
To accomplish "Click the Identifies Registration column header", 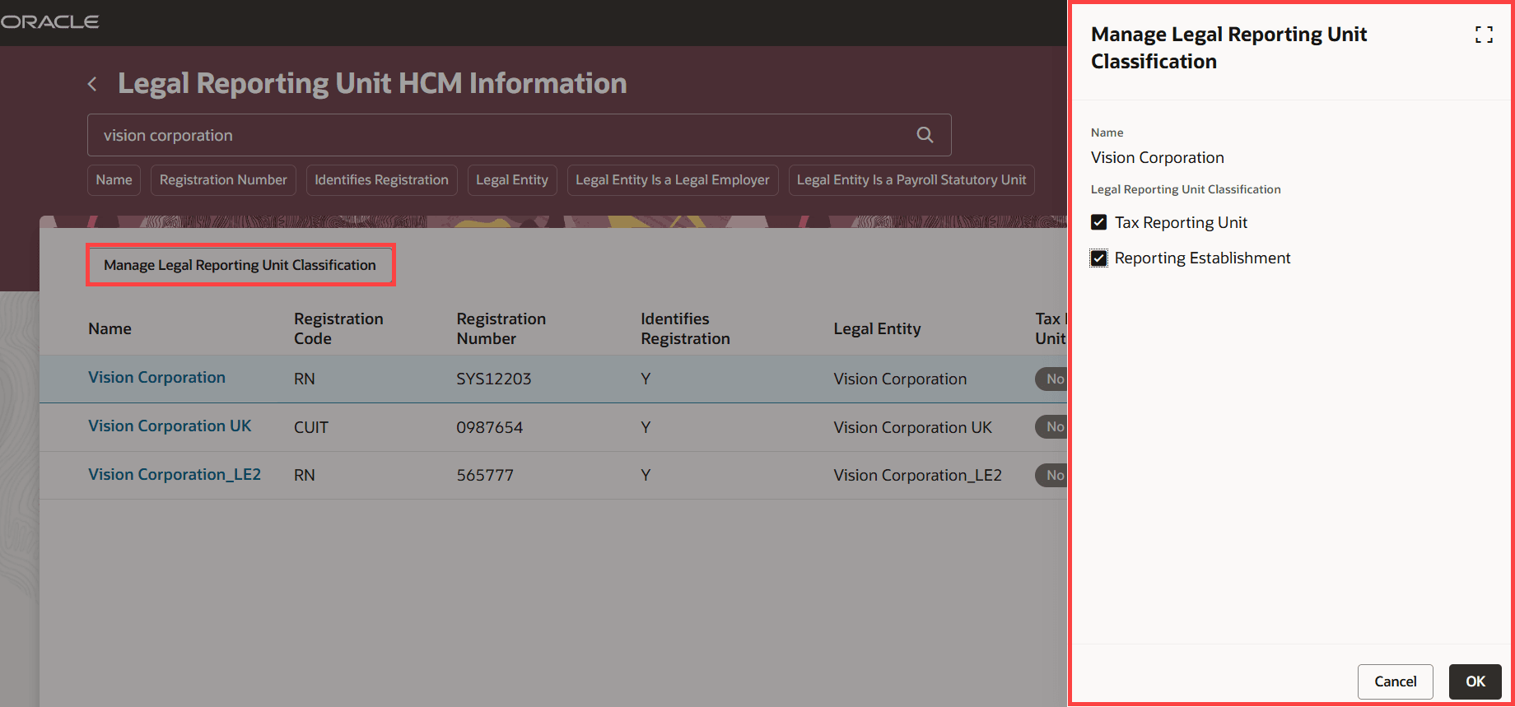I will click(685, 328).
